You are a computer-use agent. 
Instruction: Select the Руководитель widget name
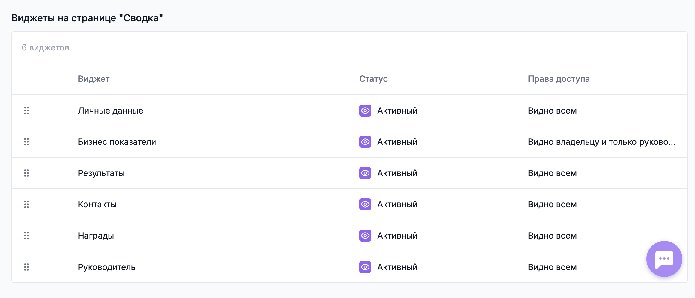(x=107, y=267)
